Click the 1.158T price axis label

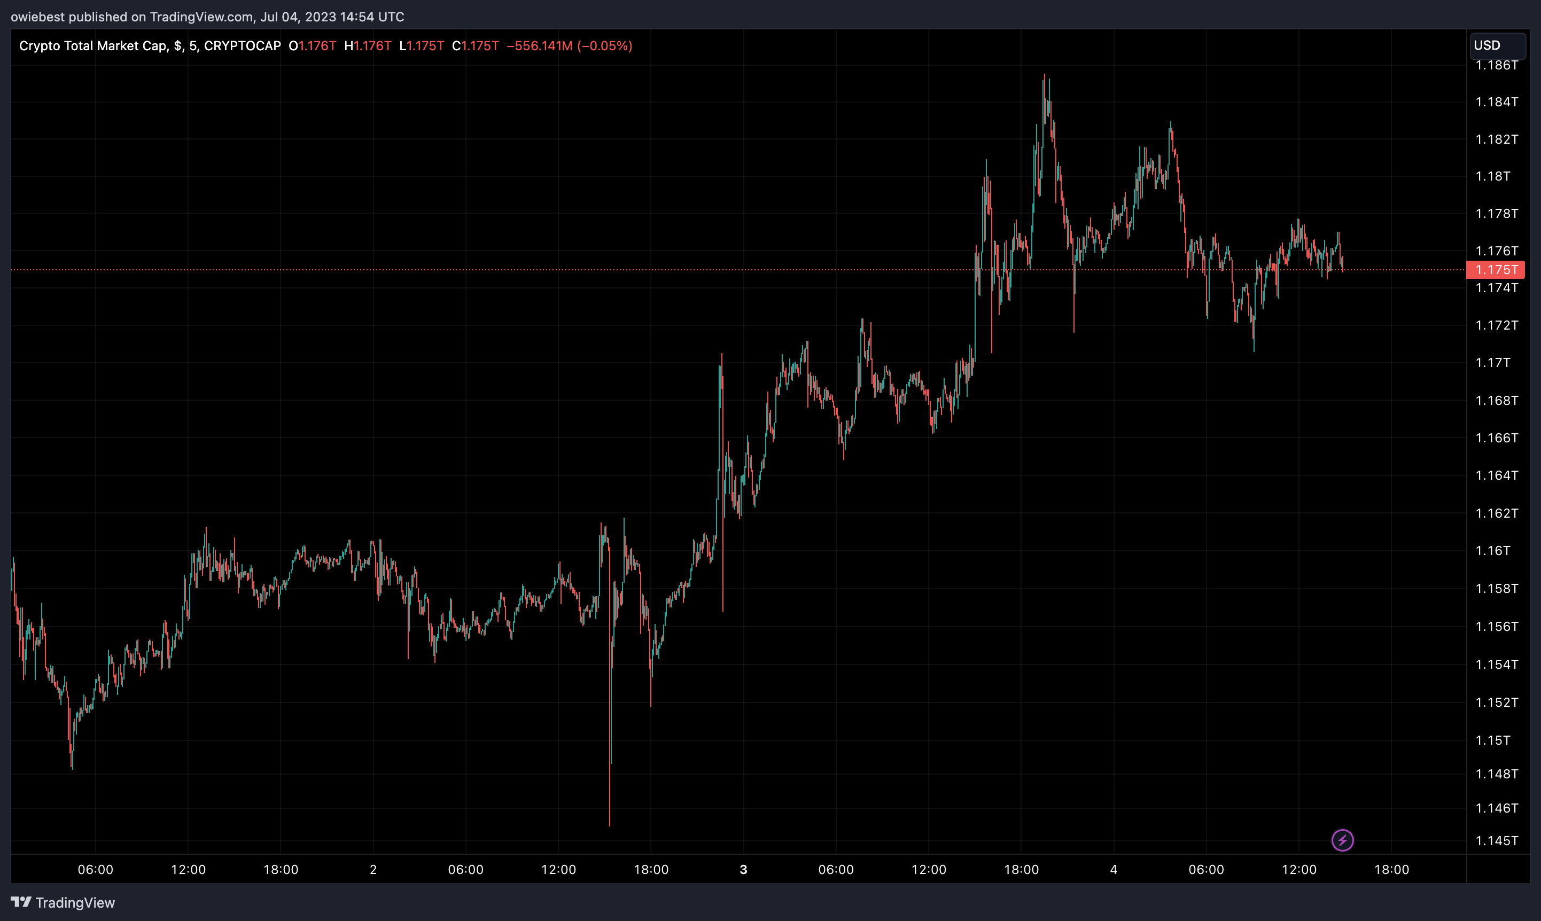pos(1496,588)
